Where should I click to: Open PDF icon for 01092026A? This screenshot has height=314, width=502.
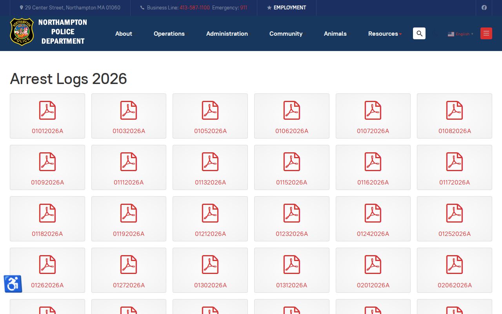[x=47, y=162]
